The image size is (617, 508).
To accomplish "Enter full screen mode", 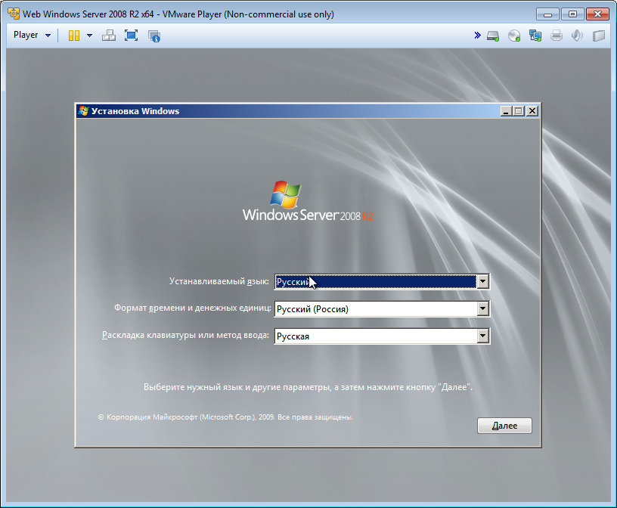I will [131, 36].
